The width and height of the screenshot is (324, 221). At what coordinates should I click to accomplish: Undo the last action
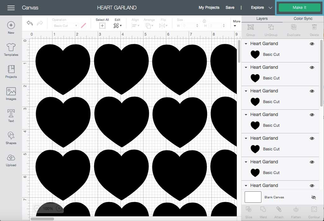point(30,23)
